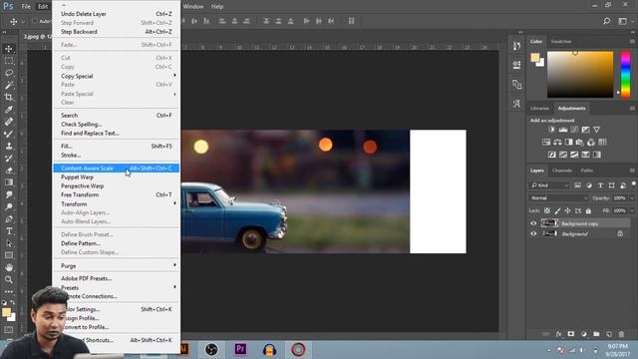Toggle lock transparent pixels
638x359 pixels.
(x=547, y=210)
